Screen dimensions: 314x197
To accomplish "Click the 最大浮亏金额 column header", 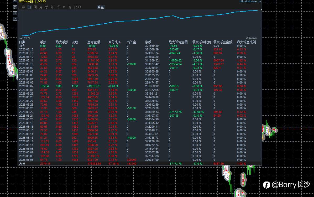I will 178,42.
